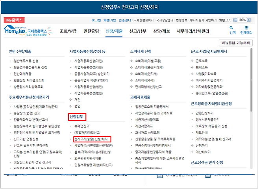Open the My홈택스 tab
This screenshot has height=190, width=259.
pyautogui.click(x=15, y=19)
